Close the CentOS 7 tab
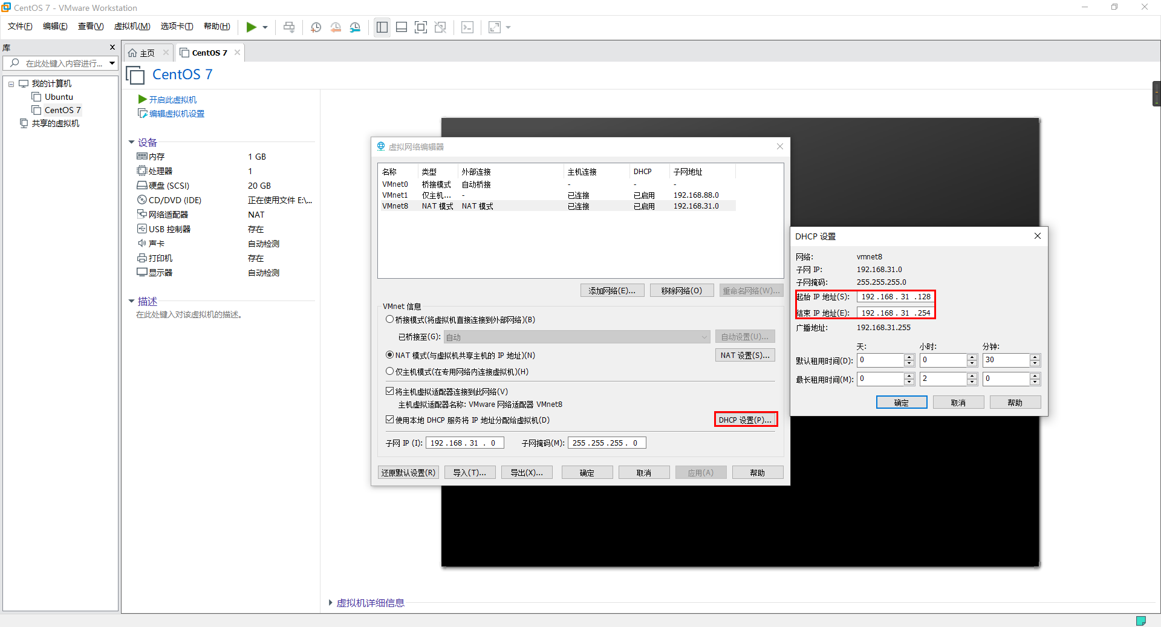This screenshot has height=627, width=1161. pos(237,53)
